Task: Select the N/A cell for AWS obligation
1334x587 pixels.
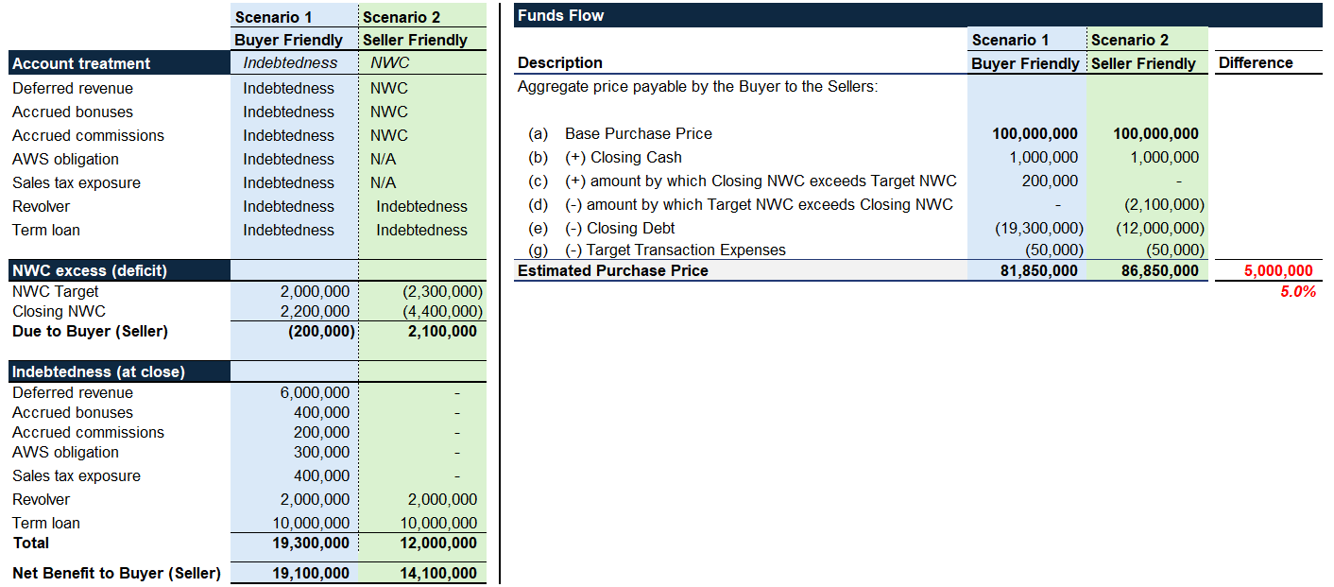Action: click(384, 159)
